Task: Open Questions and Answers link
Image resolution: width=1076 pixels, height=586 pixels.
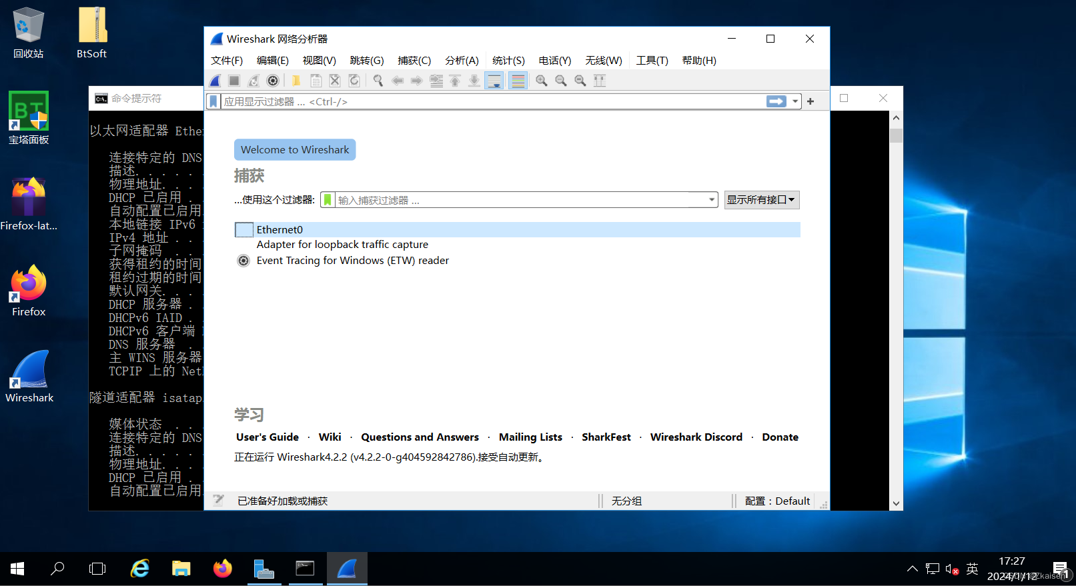Action: 420,437
